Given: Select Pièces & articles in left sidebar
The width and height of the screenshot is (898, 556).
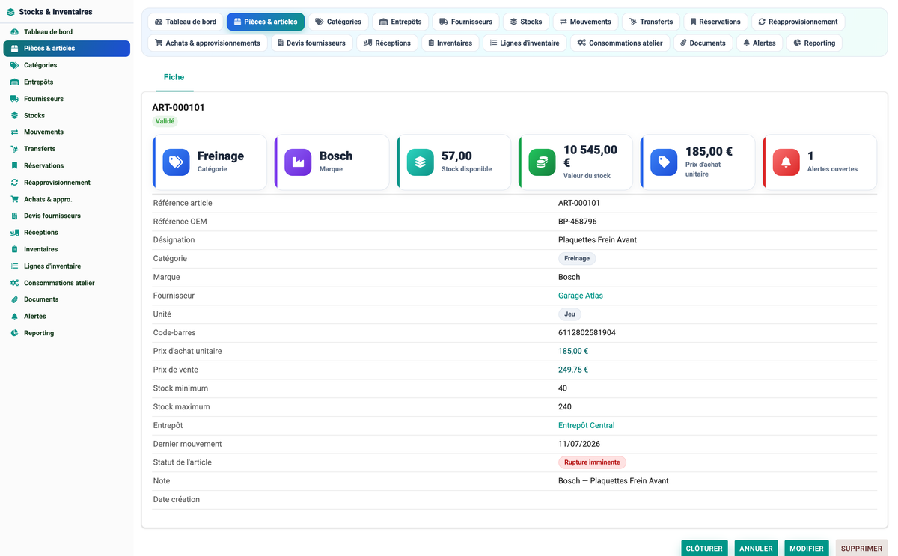Looking at the screenshot, I should pos(67,49).
